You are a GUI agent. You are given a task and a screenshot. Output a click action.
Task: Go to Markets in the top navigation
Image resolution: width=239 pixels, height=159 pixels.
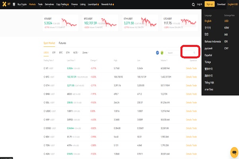32,4
